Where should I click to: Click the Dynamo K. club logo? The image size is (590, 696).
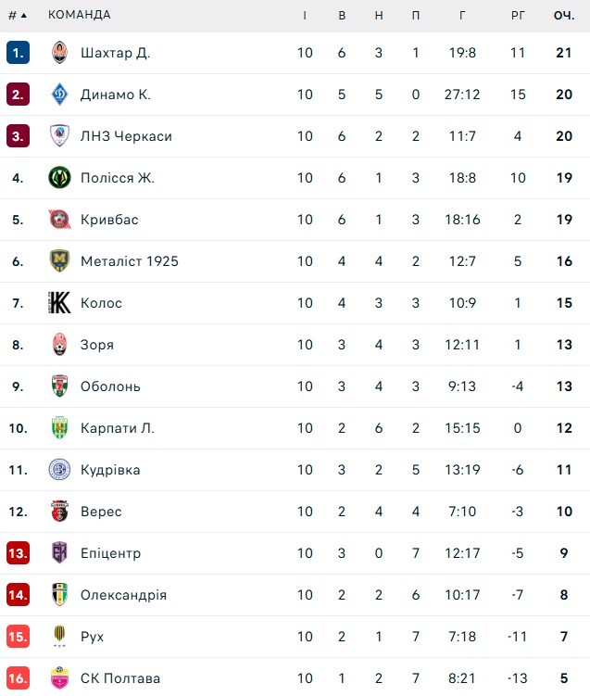pos(59,95)
